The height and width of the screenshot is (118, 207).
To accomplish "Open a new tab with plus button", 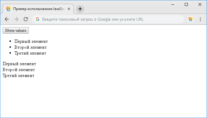I will click(x=80, y=9).
